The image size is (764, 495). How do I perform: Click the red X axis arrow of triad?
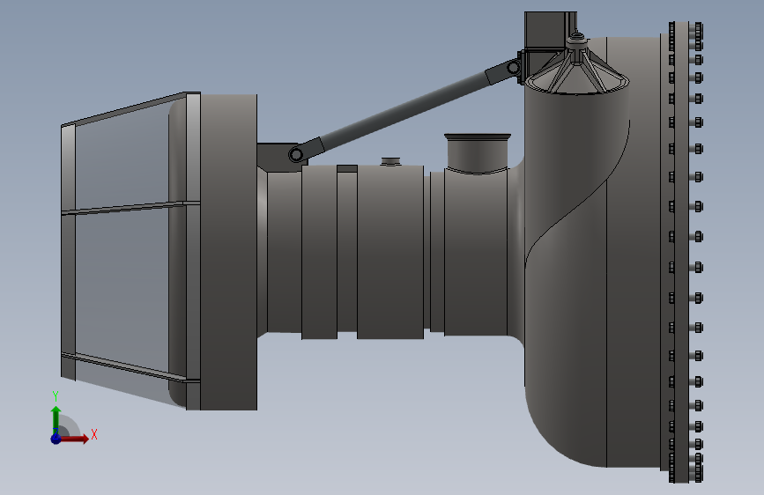(x=74, y=439)
